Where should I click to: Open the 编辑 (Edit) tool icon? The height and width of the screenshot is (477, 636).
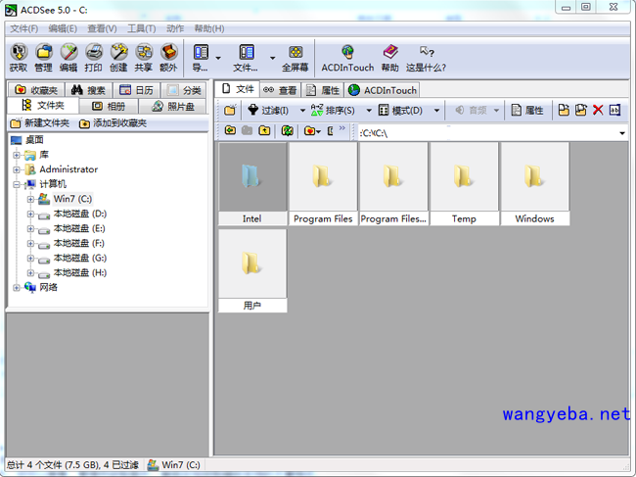point(68,57)
